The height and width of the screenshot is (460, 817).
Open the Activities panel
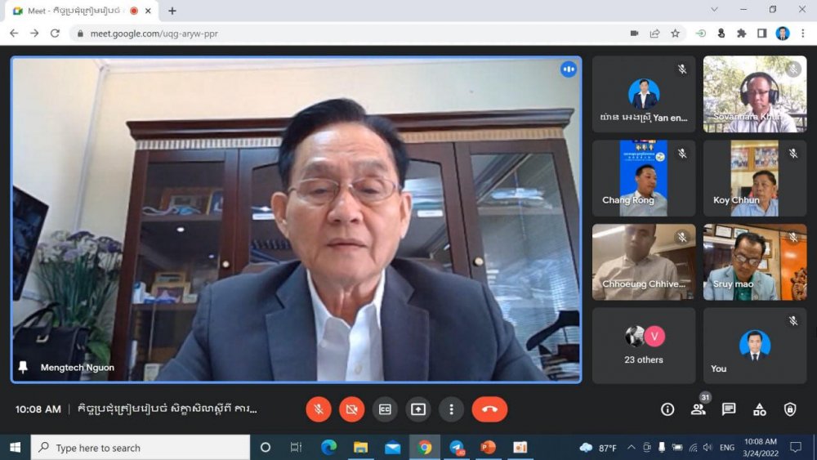click(759, 409)
